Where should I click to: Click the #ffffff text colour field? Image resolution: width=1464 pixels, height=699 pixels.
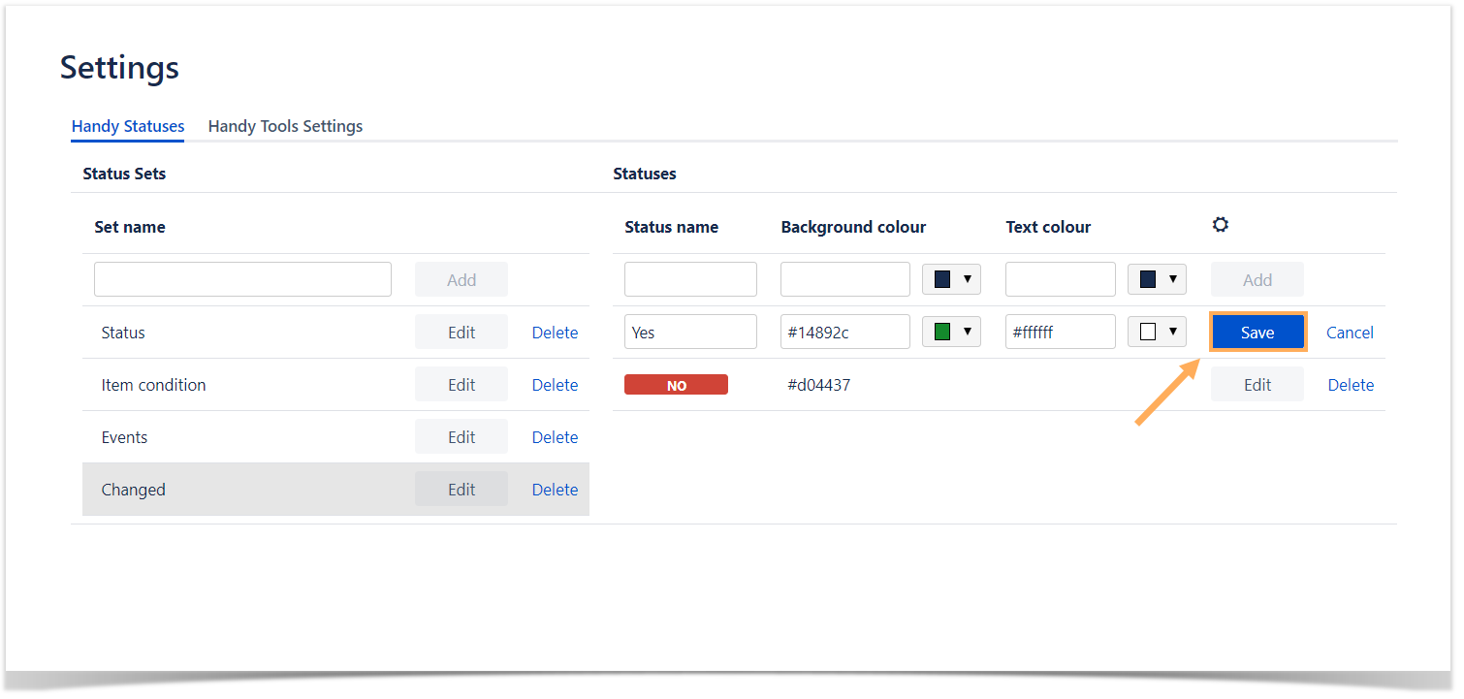1060,333
